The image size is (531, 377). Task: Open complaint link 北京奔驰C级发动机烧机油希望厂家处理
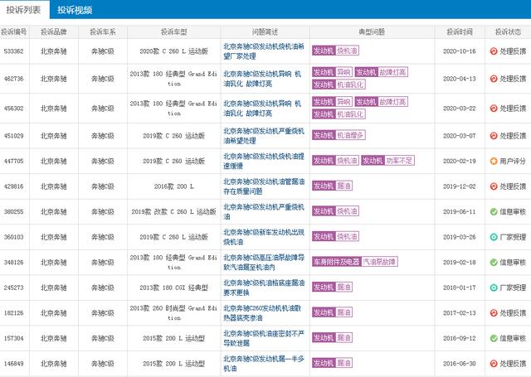[264, 51]
